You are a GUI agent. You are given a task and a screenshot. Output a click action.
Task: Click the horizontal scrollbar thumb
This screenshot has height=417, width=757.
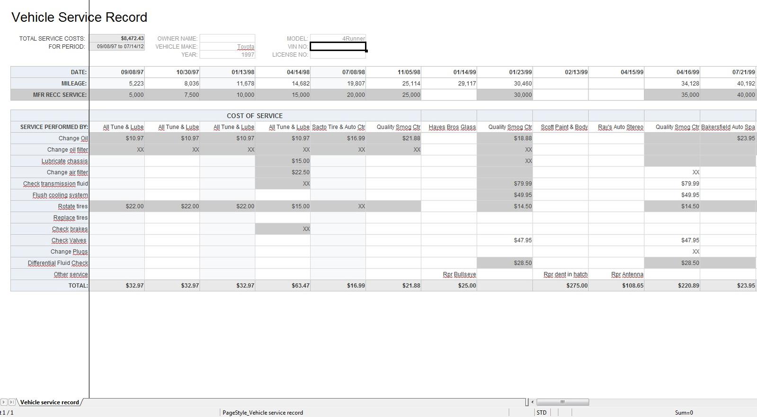pos(563,402)
